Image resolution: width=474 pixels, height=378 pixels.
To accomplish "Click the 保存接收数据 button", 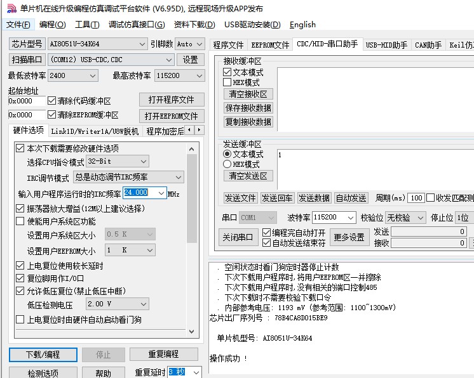I will 248,108.
